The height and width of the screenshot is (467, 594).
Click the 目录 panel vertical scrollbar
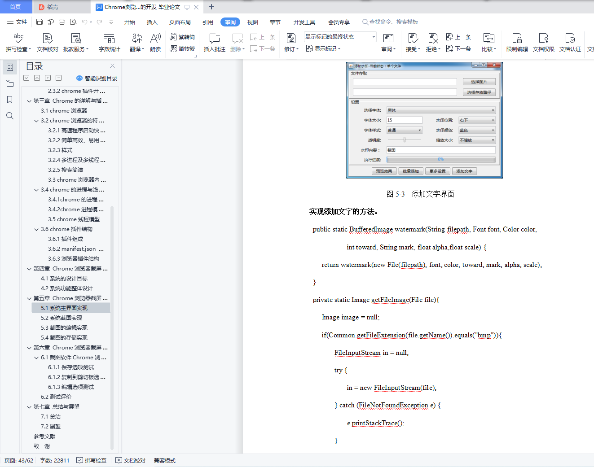coord(112,327)
